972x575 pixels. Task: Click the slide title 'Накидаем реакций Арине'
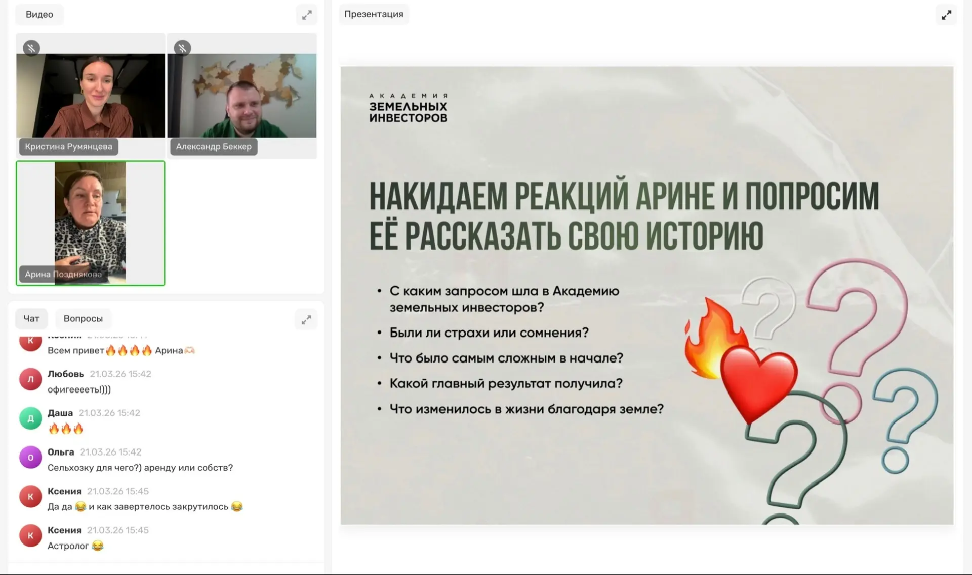tap(624, 215)
